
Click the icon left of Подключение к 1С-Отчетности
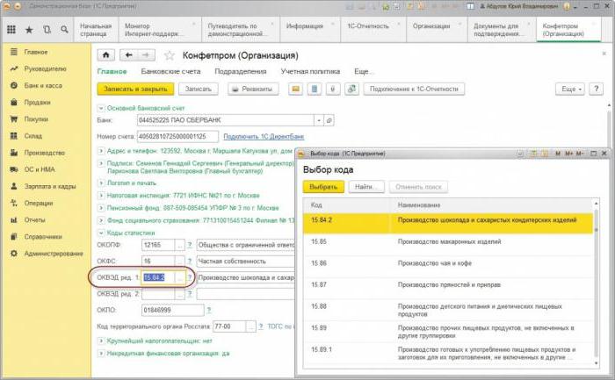coord(351,89)
